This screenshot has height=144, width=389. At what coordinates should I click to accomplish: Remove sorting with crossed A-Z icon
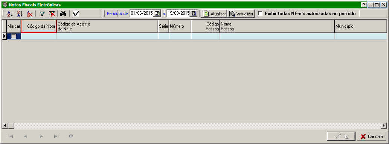point(29,13)
